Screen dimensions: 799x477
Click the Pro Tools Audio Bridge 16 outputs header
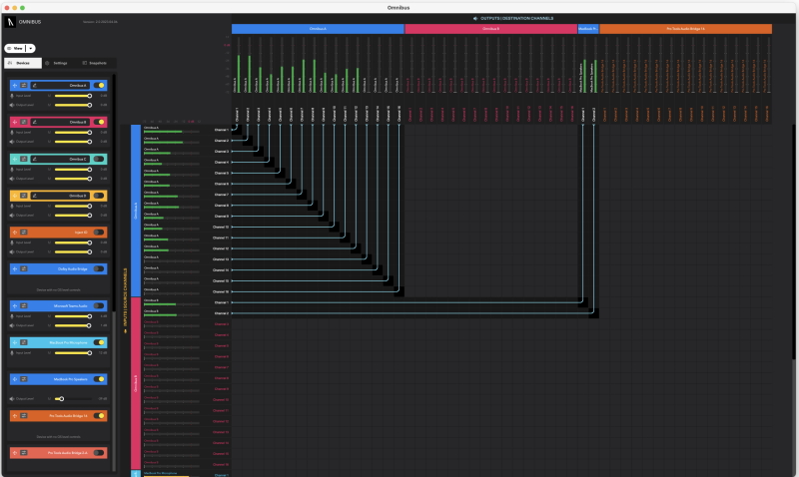pyautogui.click(x=685, y=29)
